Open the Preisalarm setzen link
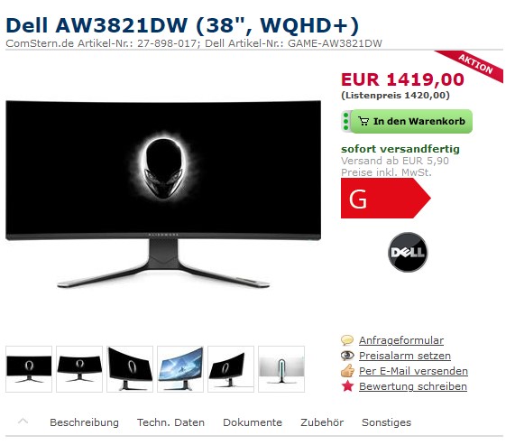The height and width of the screenshot is (445, 515). pos(405,356)
